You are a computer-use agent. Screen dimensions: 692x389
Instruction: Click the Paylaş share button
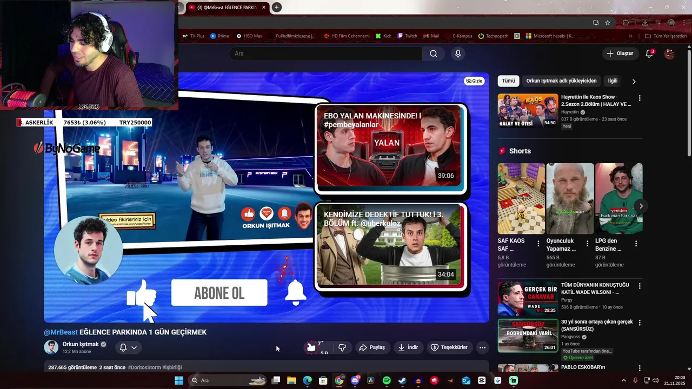(x=372, y=347)
